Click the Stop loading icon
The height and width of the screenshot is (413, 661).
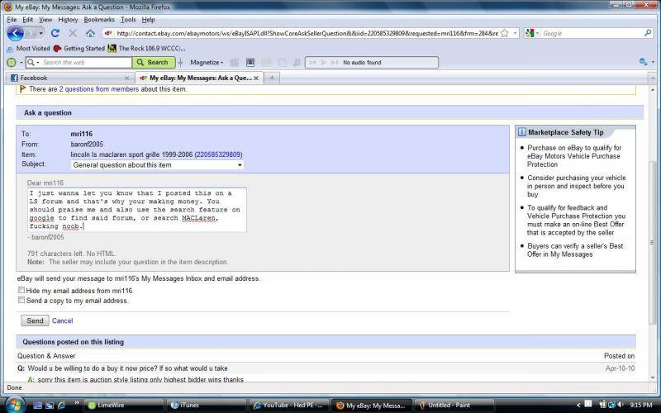(73, 33)
